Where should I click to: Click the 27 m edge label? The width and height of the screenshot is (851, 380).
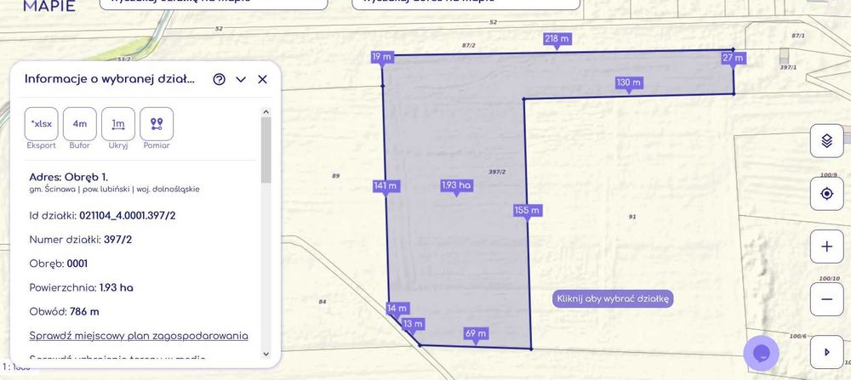tap(734, 58)
